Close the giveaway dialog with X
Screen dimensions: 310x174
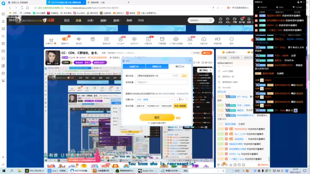click(190, 60)
